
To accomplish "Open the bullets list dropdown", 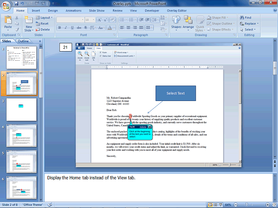I will point(126,19).
